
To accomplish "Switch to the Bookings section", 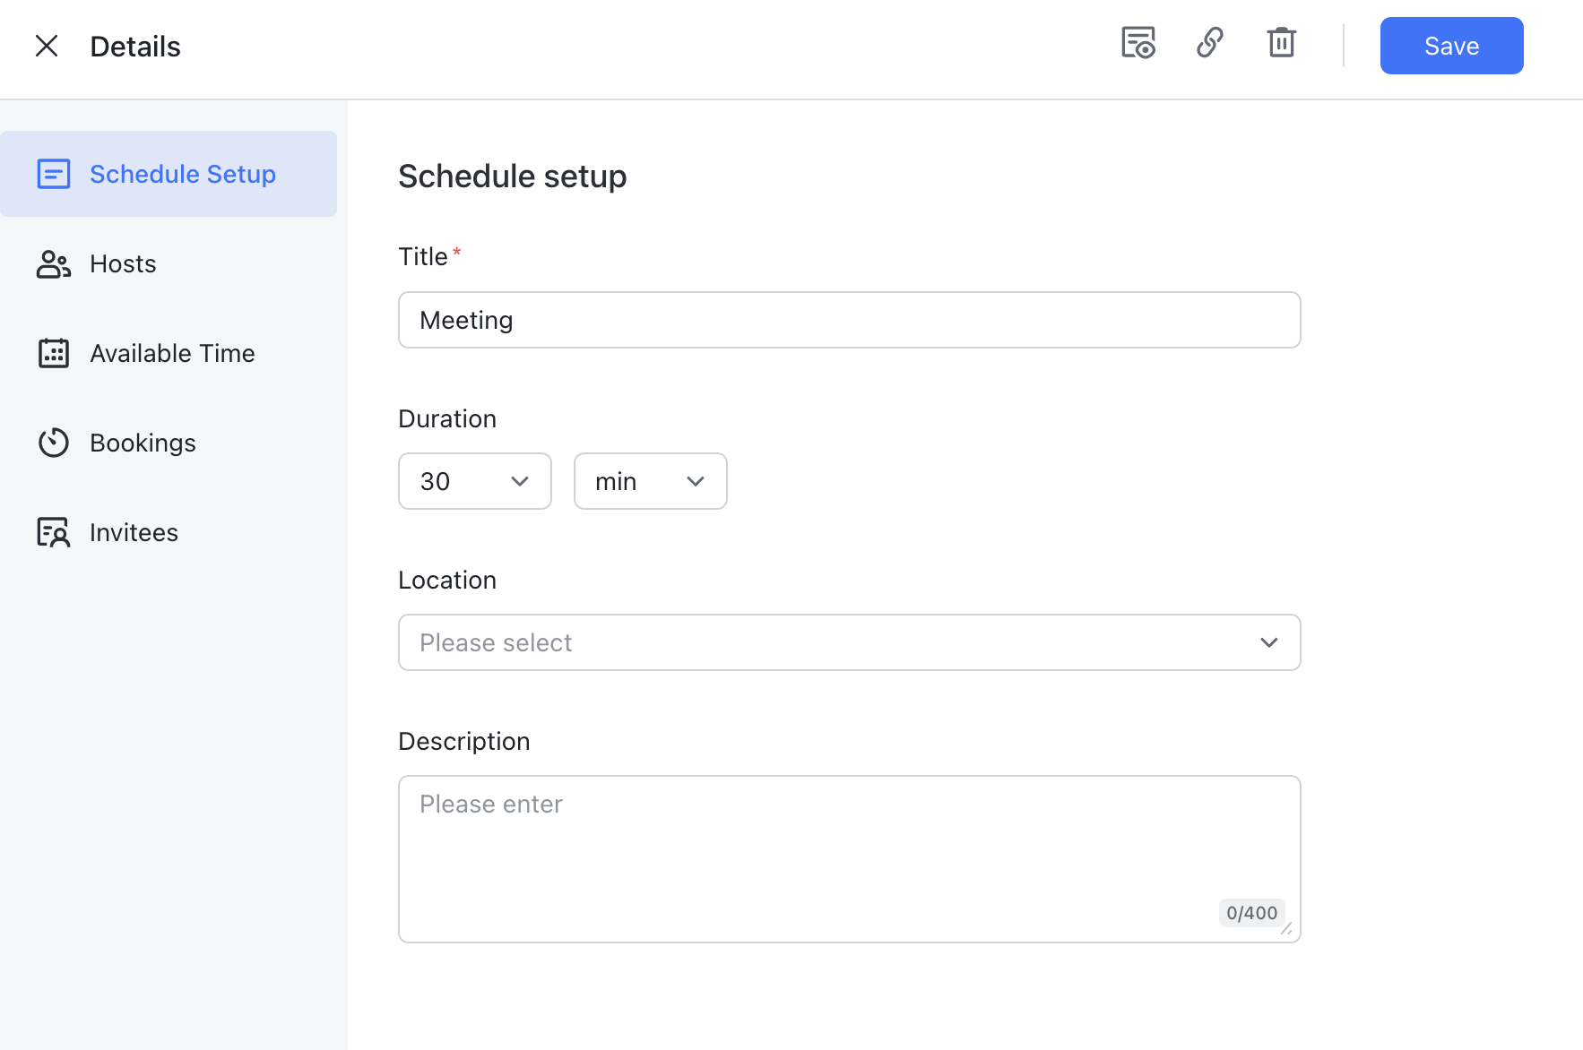I will tap(142, 442).
